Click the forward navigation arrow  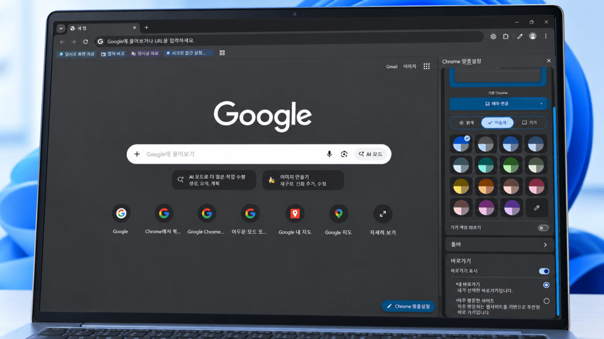pyautogui.click(x=74, y=42)
